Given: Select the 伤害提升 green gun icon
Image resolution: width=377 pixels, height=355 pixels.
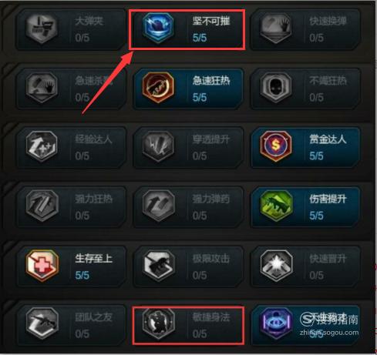Looking at the screenshot, I should pyautogui.click(x=275, y=206).
